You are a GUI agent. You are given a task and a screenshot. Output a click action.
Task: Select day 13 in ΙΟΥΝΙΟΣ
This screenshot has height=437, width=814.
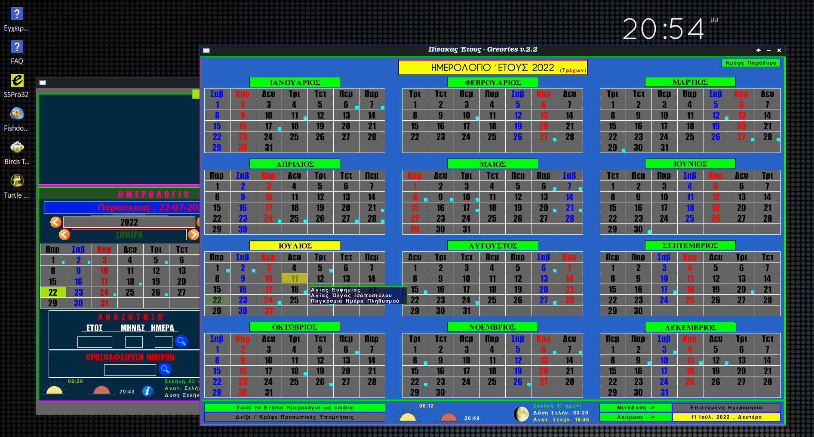[742, 197]
